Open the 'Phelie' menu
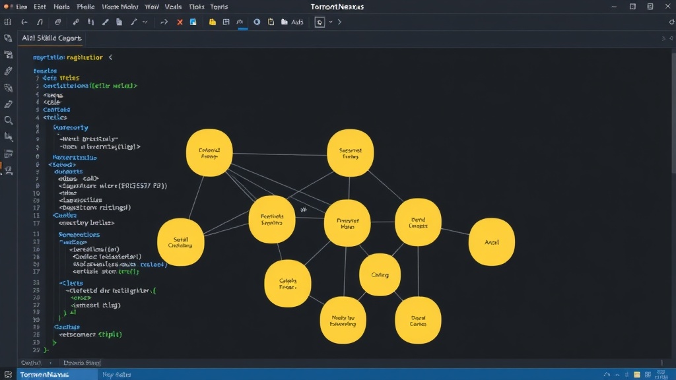Image resolution: width=676 pixels, height=380 pixels. click(x=86, y=7)
